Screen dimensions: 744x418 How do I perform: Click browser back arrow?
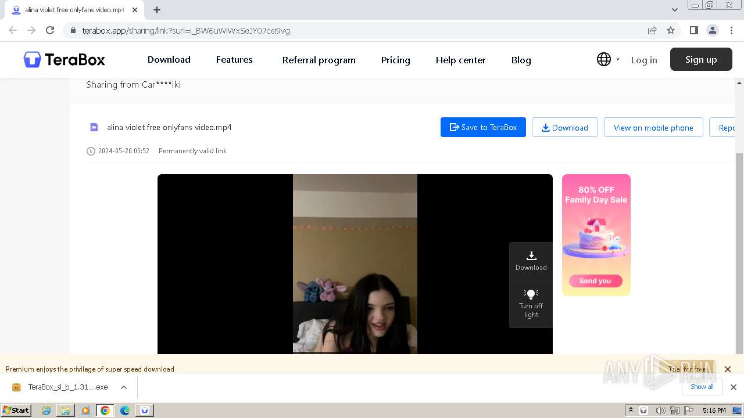[13, 30]
